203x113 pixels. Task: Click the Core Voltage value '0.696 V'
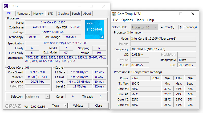pos(71,37)
